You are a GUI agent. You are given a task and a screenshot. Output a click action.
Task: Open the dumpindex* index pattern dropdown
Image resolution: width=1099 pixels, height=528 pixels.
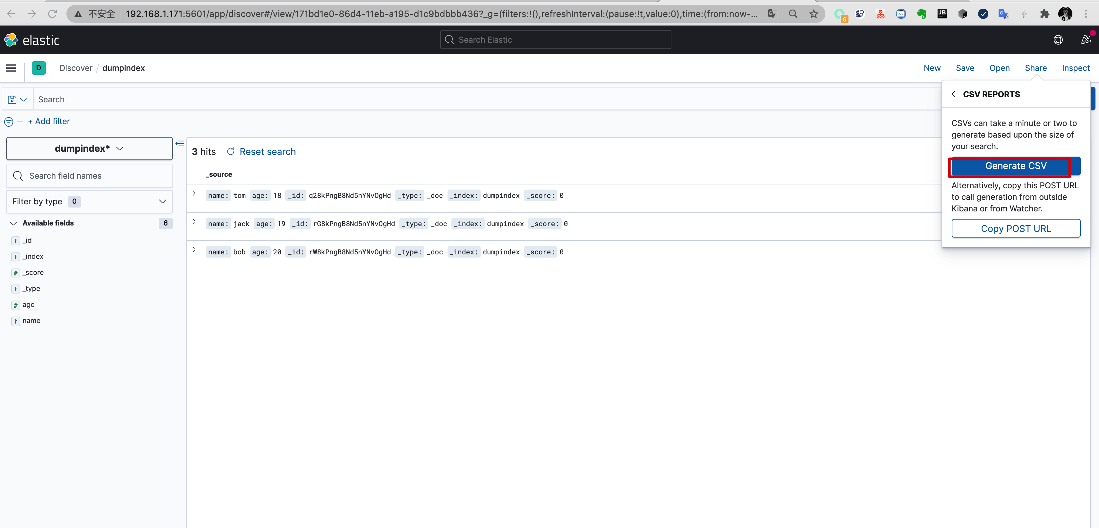[89, 149]
